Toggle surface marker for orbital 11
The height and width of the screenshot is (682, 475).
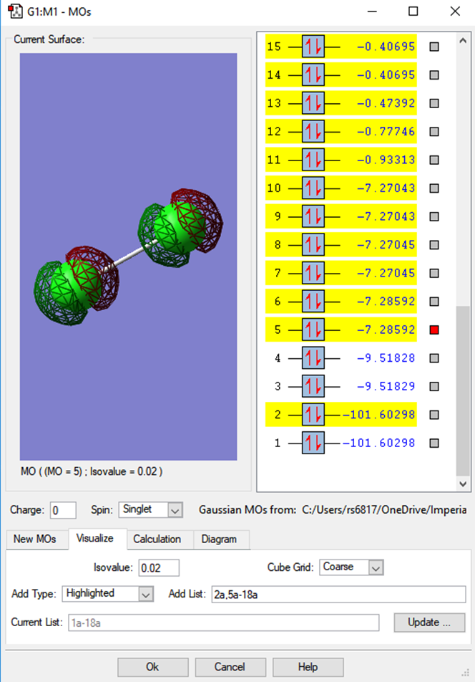[x=434, y=160]
